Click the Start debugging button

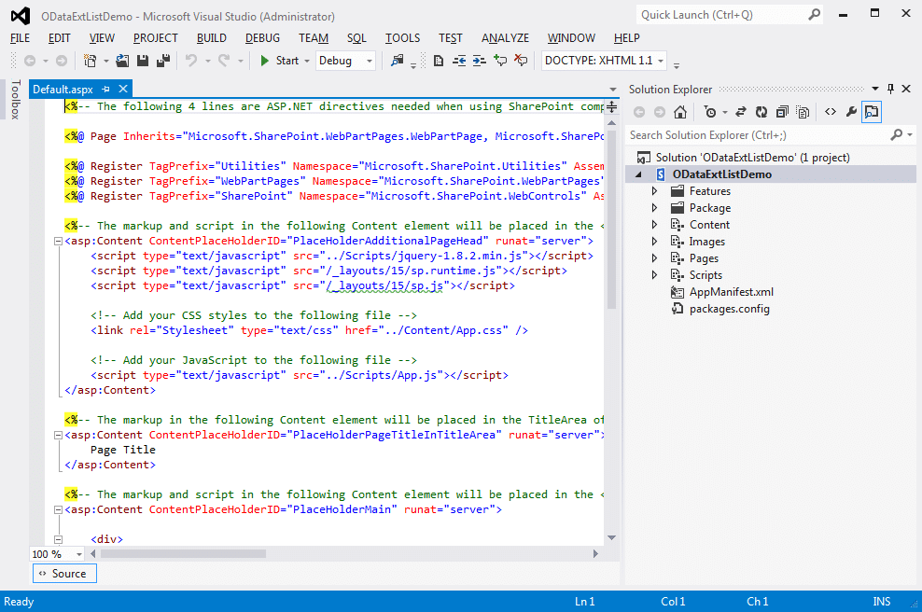coord(279,61)
